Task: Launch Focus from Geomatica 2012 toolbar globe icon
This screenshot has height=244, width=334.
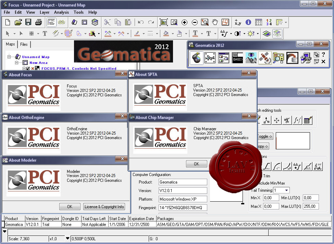Action: click(x=196, y=58)
